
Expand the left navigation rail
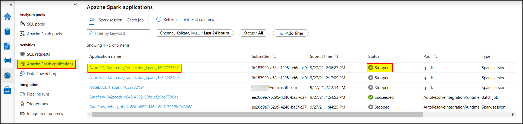click(11, 5)
